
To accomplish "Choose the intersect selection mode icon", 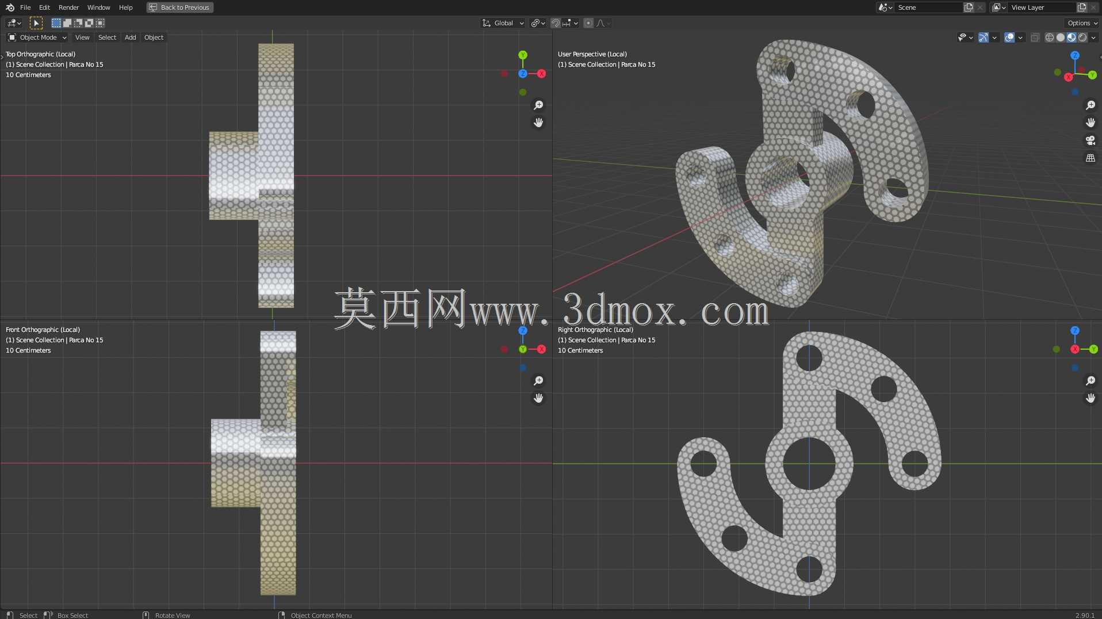I will 100,23.
